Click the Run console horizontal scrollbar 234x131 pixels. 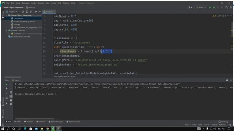pos(35,119)
